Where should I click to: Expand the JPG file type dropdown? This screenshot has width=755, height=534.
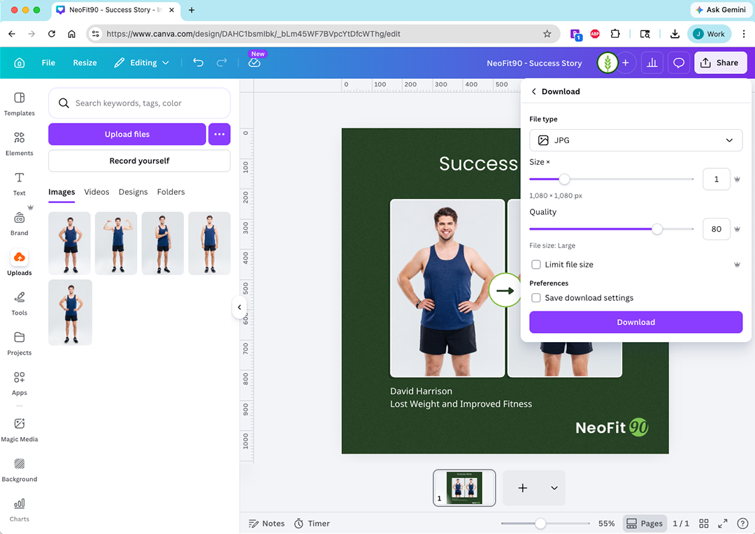635,140
